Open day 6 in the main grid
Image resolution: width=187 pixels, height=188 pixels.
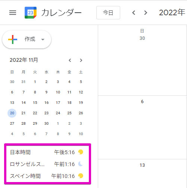coord(142,102)
